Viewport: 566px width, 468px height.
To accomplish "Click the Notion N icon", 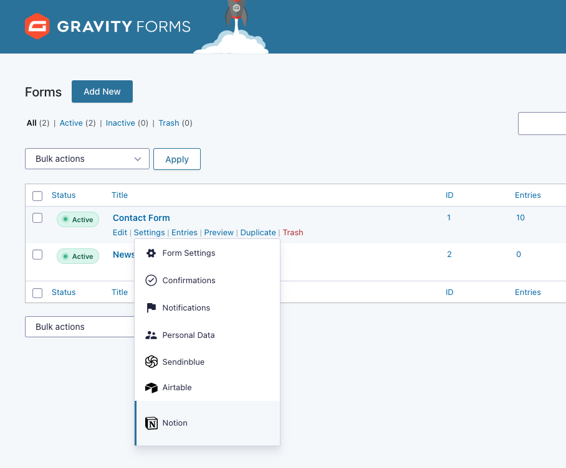I will pyautogui.click(x=151, y=423).
